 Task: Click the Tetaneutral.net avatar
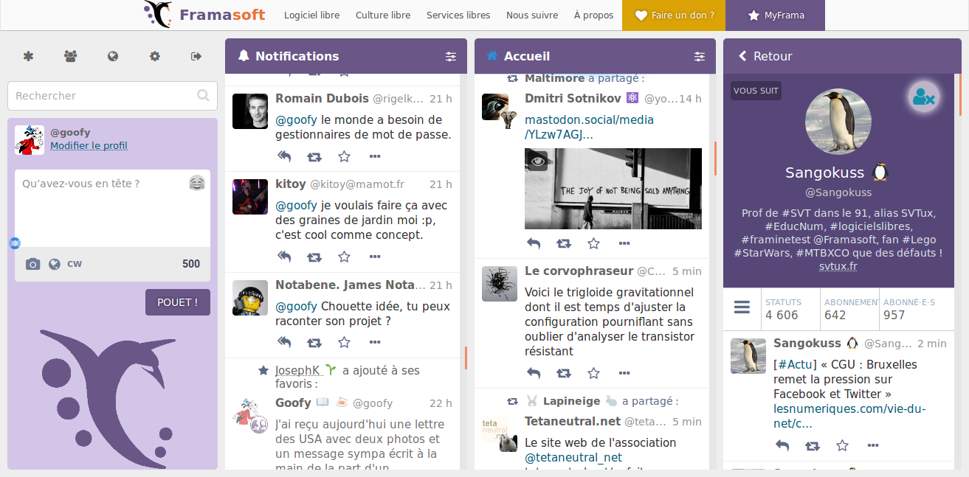[500, 434]
